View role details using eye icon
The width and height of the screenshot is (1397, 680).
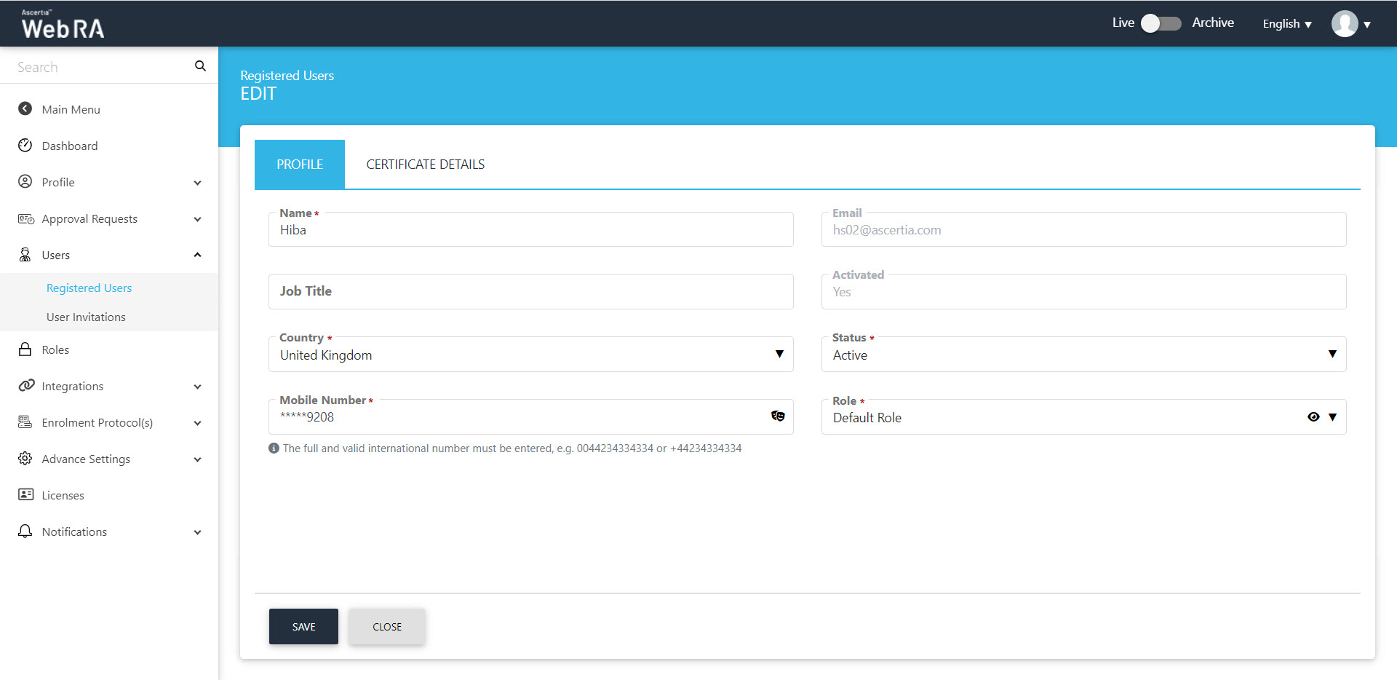click(1313, 417)
